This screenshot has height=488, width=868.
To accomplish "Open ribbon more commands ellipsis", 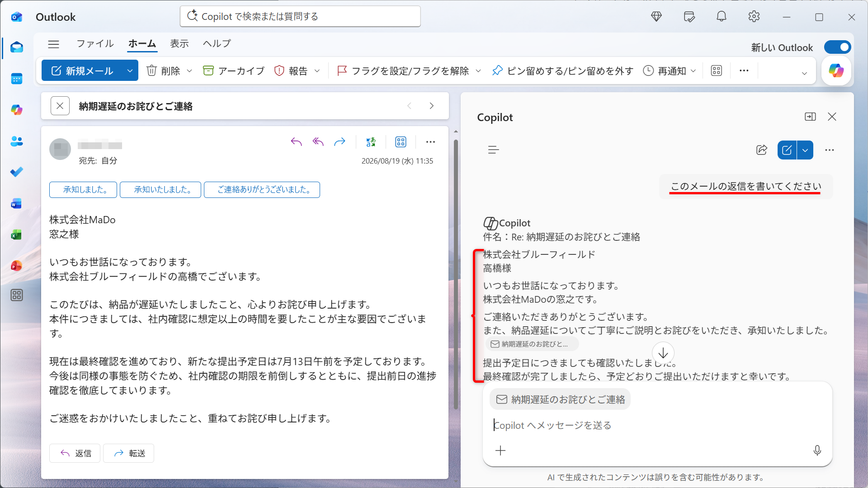I will point(744,71).
